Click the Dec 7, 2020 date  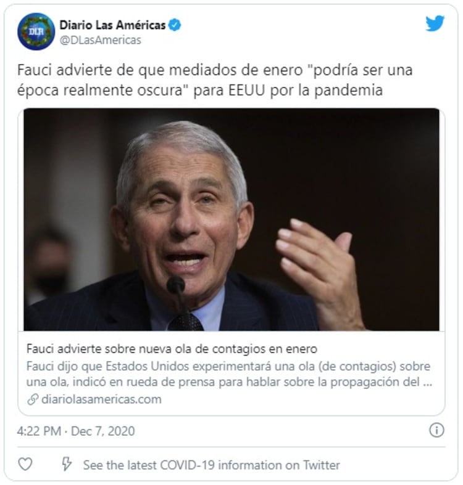click(x=103, y=431)
